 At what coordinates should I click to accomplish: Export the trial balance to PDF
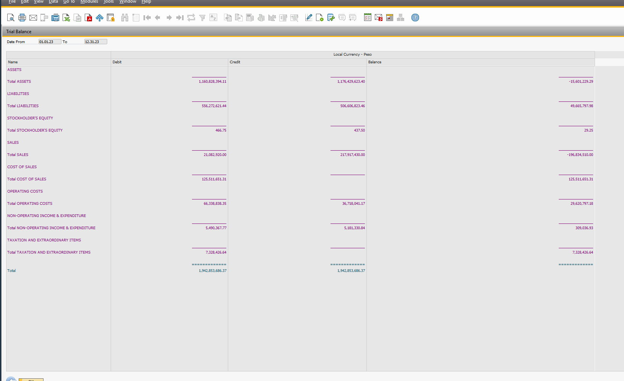89,18
